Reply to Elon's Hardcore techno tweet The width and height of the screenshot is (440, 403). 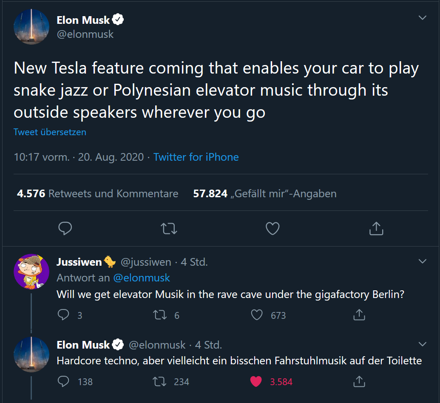click(63, 381)
